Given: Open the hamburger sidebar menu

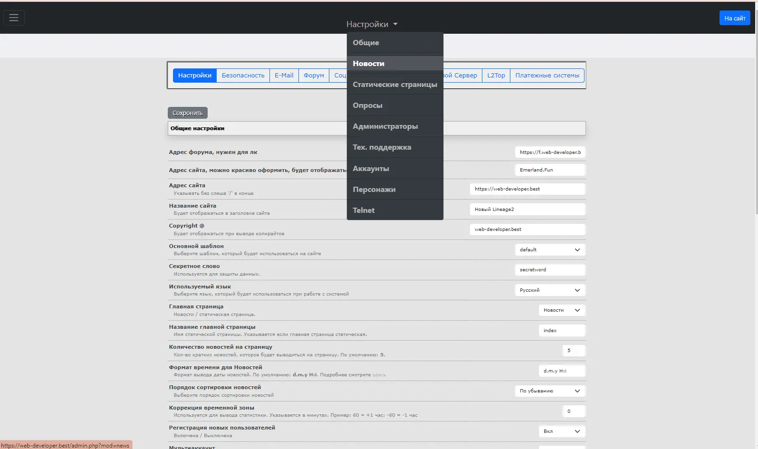Looking at the screenshot, I should click(x=14, y=18).
